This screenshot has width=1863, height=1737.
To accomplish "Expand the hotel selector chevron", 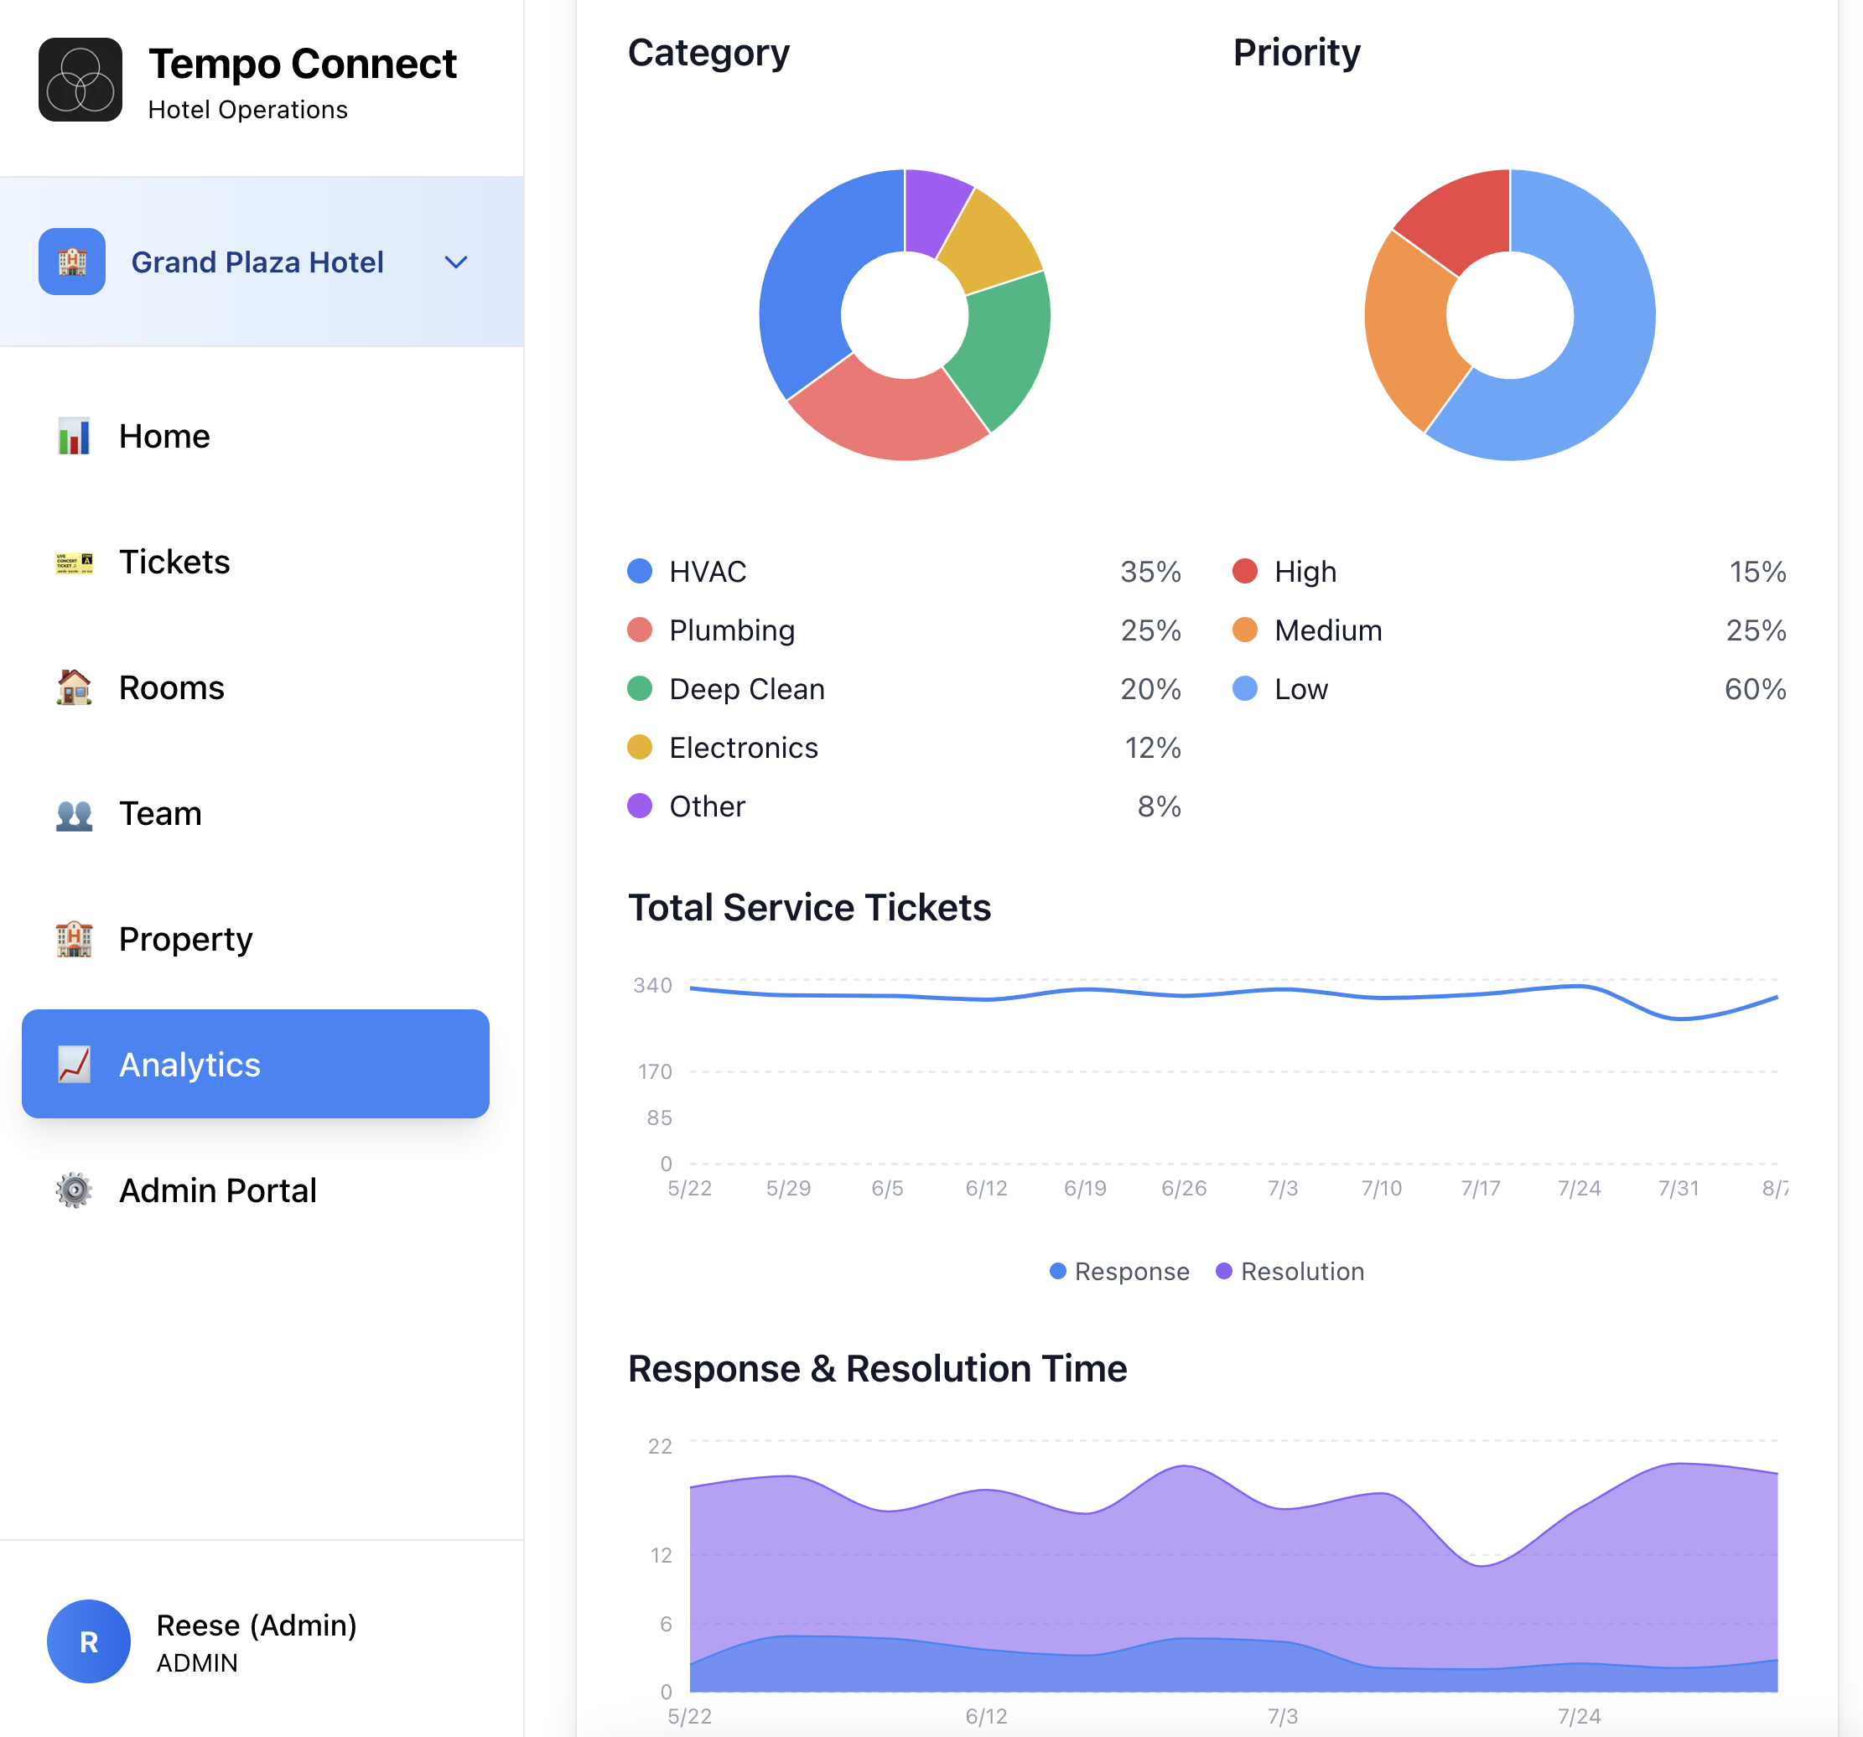I will pos(455,262).
